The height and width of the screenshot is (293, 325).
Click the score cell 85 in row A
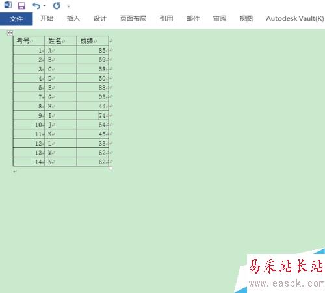coord(93,50)
